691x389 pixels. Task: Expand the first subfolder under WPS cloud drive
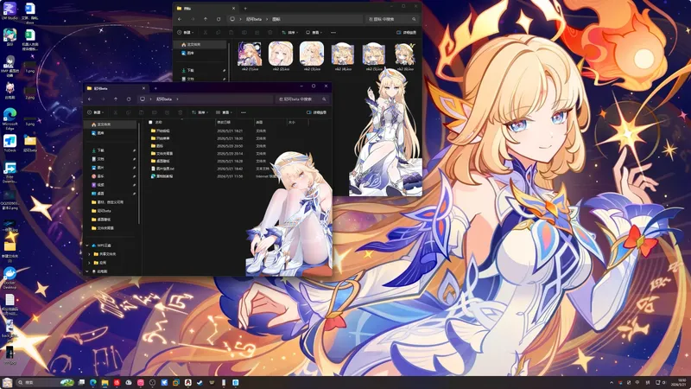90,254
